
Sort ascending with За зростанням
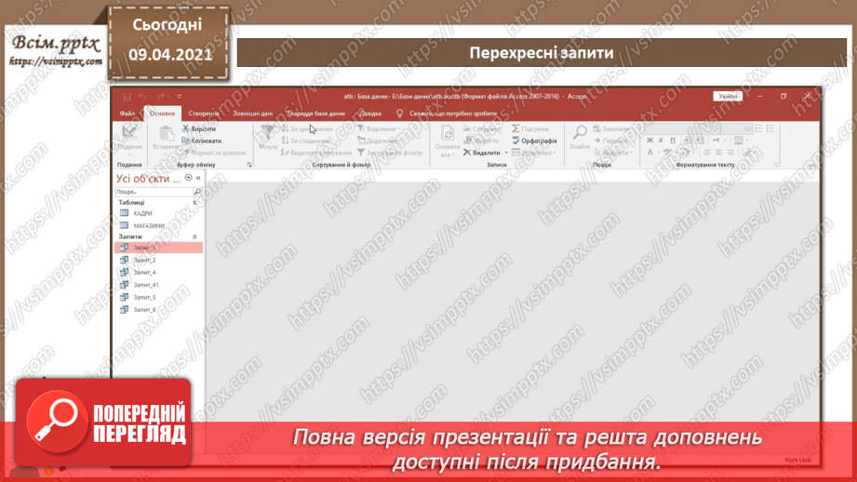pyautogui.click(x=307, y=129)
